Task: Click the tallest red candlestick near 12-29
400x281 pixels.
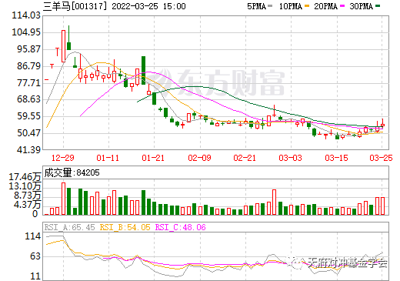Action: click(63, 46)
